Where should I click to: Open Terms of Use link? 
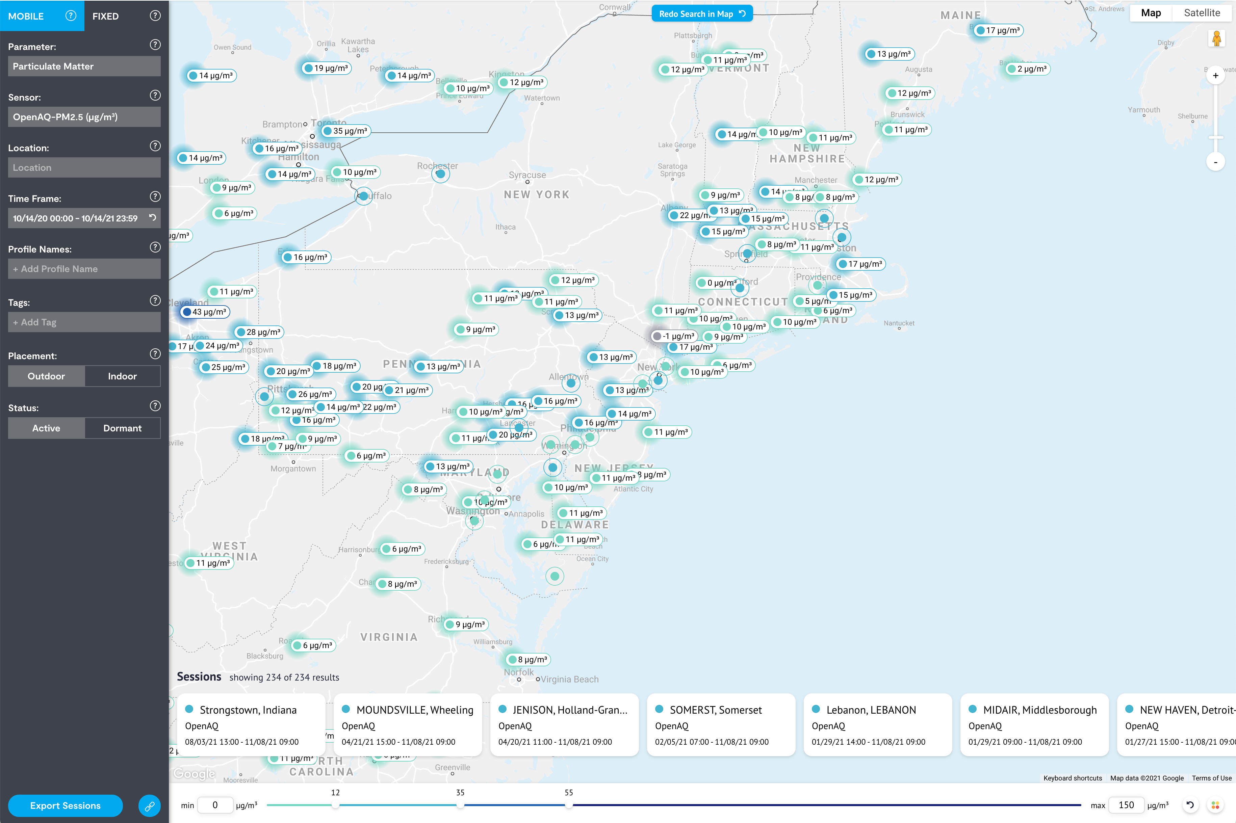pos(1211,778)
